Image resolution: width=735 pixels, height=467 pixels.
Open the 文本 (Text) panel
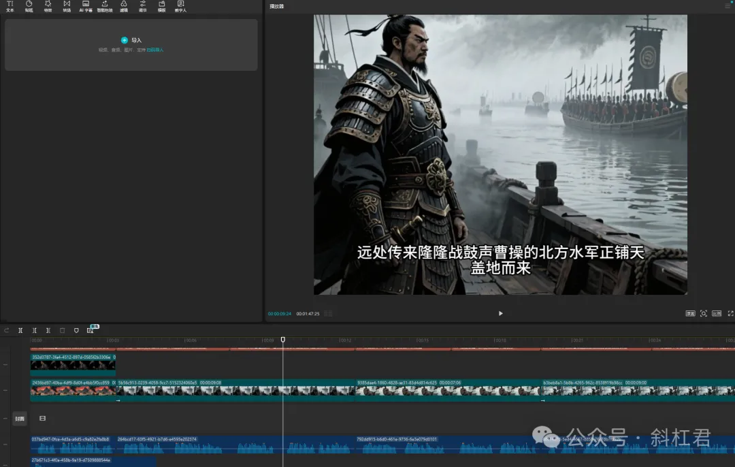[x=10, y=6]
